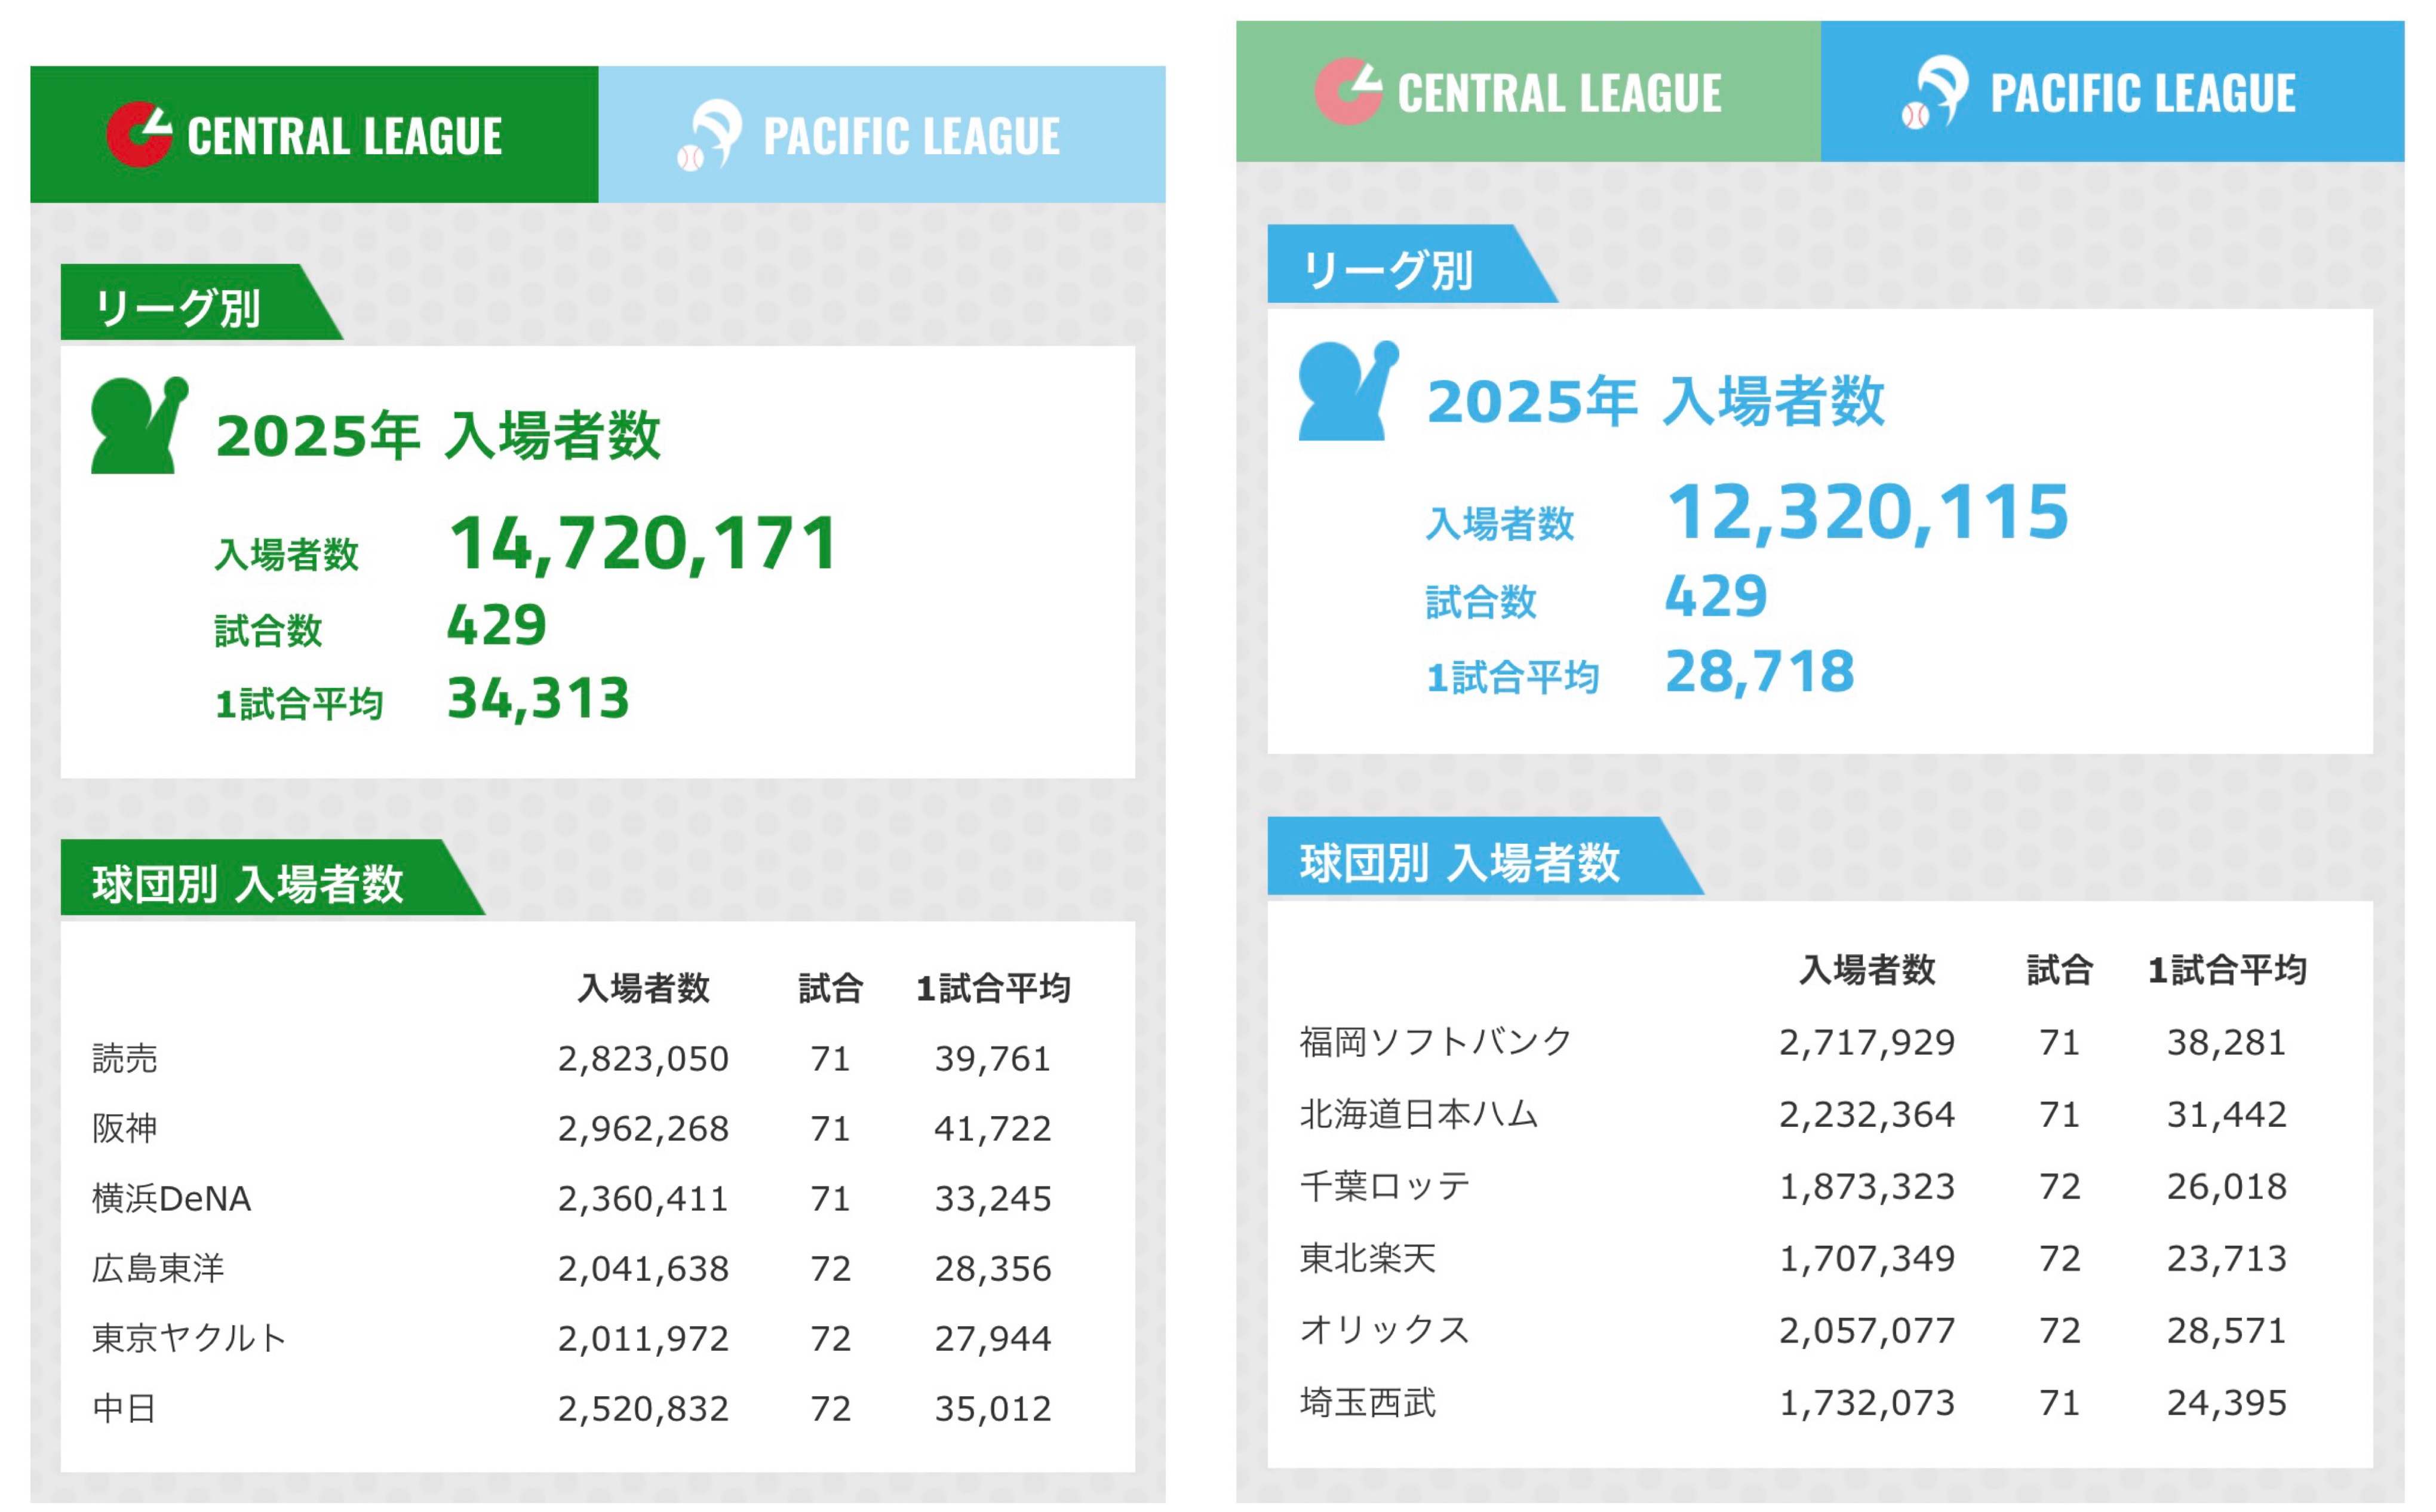Viewport: 2436px width, 1512px height.
Task: Select the green CENTRAL LEAGUE tab on left
Action: tap(314, 135)
